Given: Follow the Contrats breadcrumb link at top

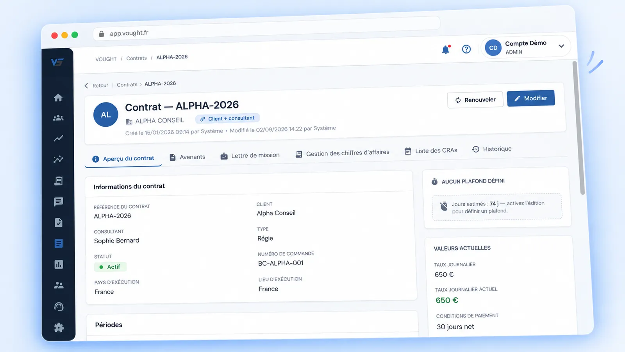Looking at the screenshot, I should coord(136,58).
